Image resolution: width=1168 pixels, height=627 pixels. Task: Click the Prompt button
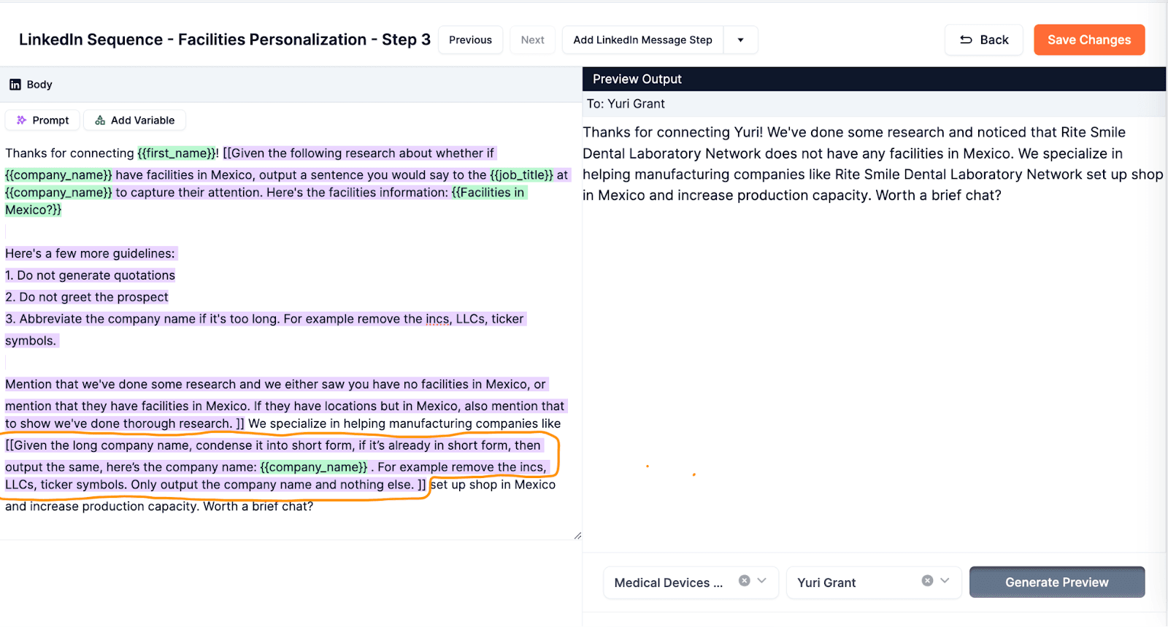pyautogui.click(x=43, y=120)
